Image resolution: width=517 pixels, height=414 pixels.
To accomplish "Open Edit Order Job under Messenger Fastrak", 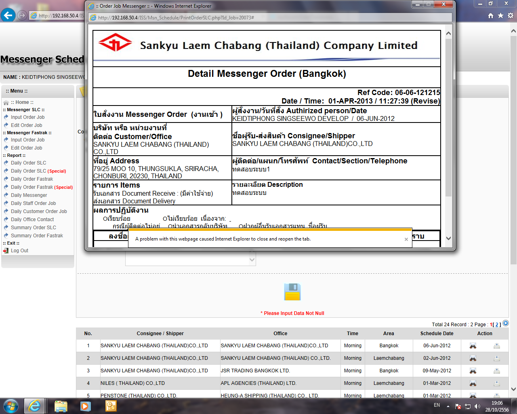I will click(26, 148).
